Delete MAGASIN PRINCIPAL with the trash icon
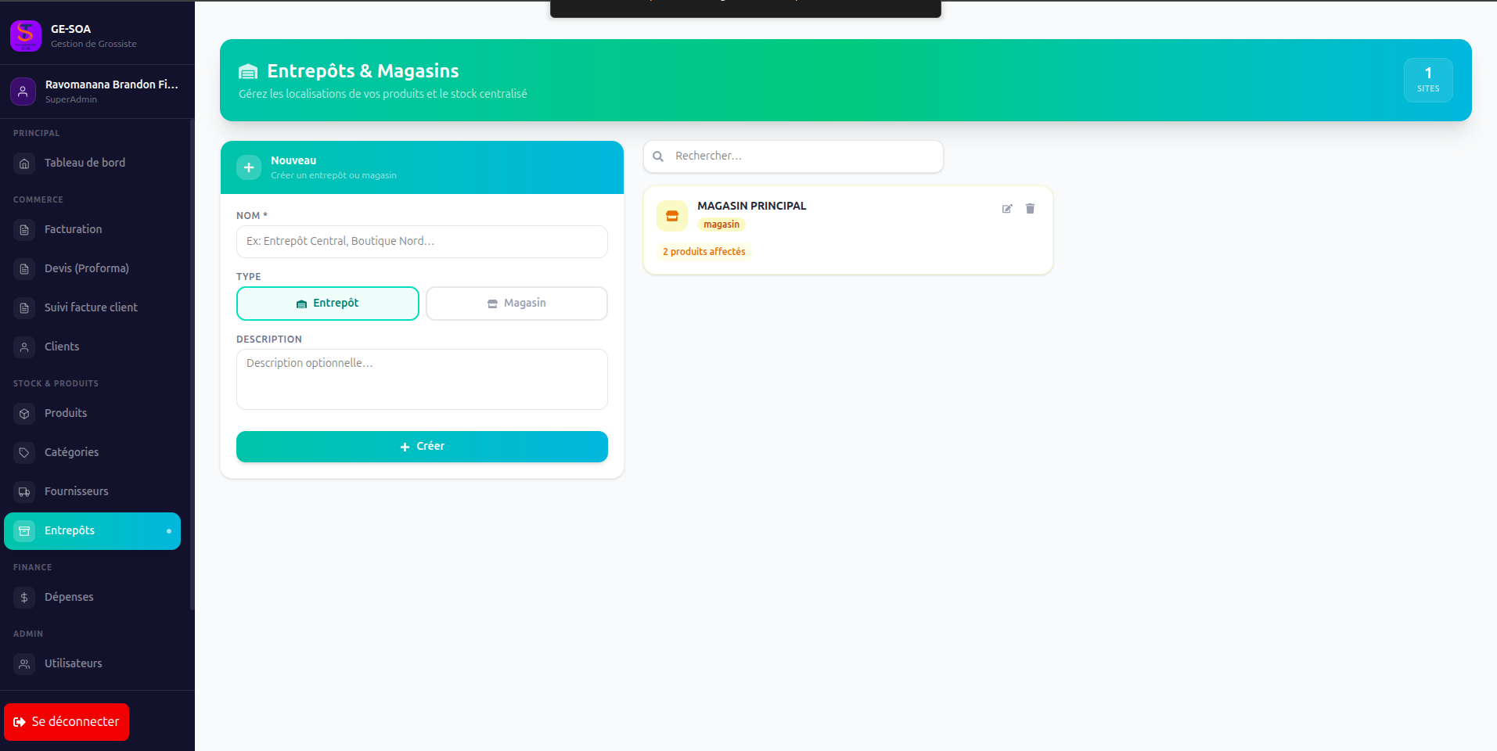1497x751 pixels. click(x=1031, y=209)
